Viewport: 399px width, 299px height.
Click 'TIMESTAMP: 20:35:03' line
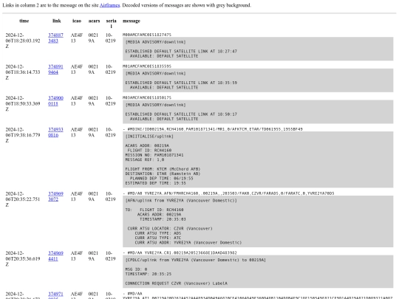(163, 219)
